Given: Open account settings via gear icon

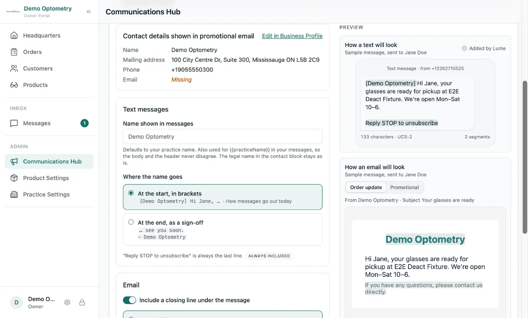Looking at the screenshot, I should 67,302.
